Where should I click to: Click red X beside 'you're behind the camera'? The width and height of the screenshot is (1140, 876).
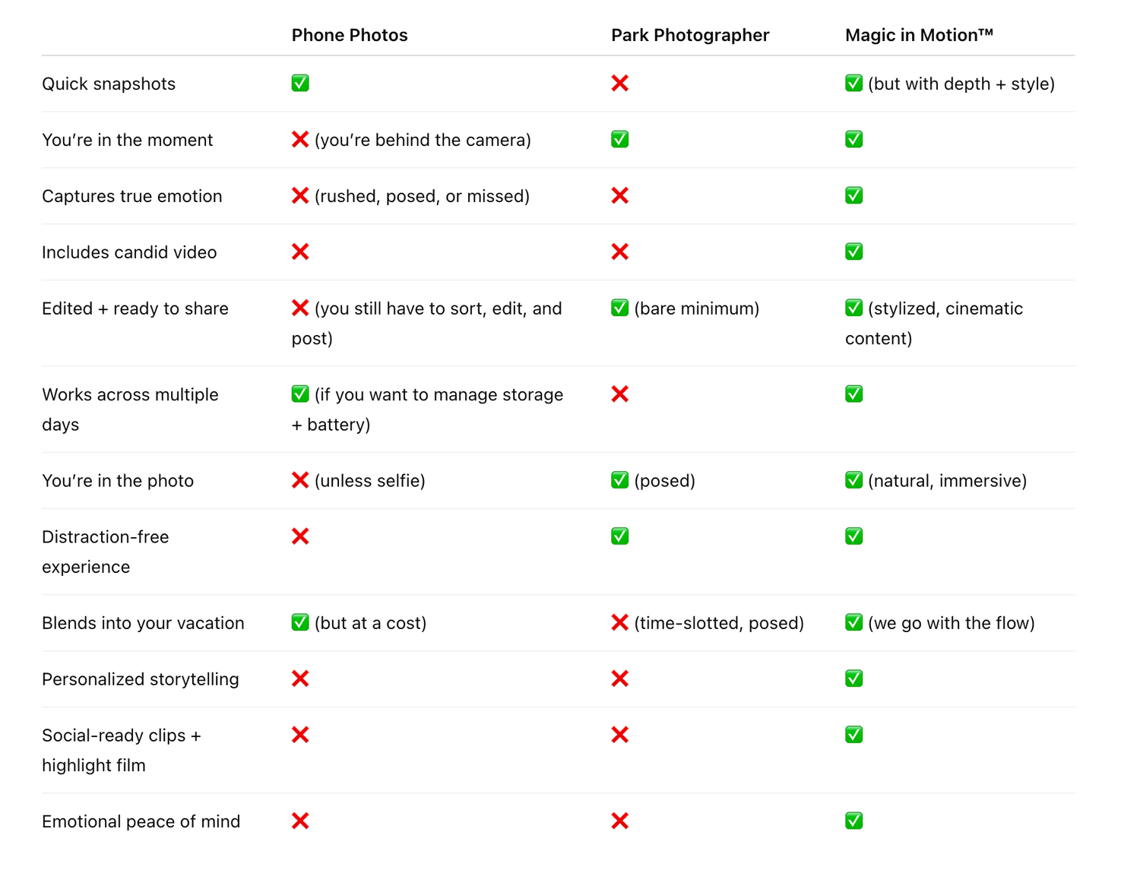[300, 139]
